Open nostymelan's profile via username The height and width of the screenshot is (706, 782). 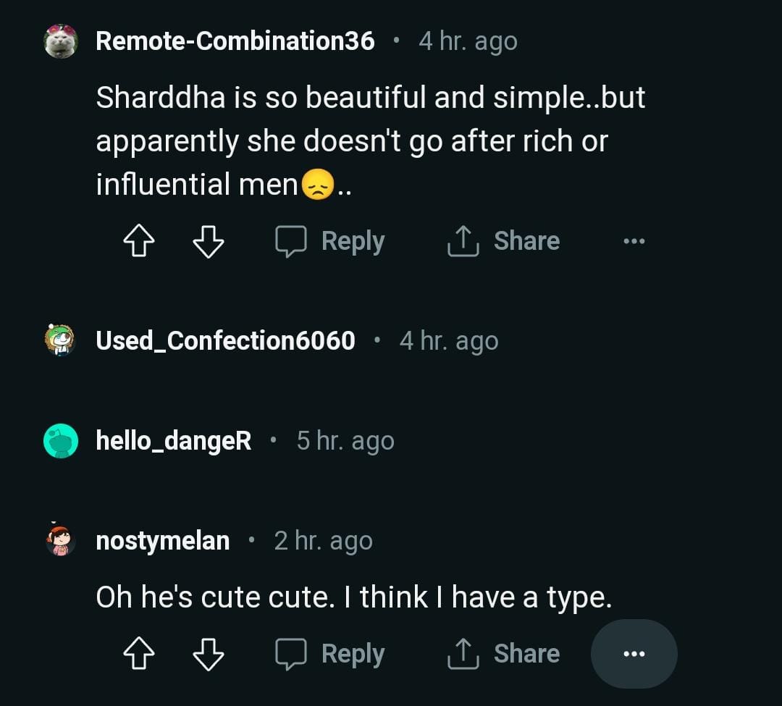[163, 540]
